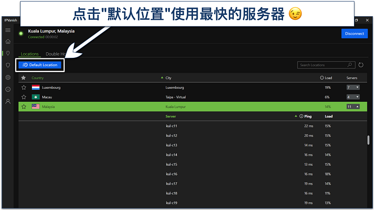Open the hamburger menu in sidebar
The width and height of the screenshot is (374, 210).
click(8, 30)
